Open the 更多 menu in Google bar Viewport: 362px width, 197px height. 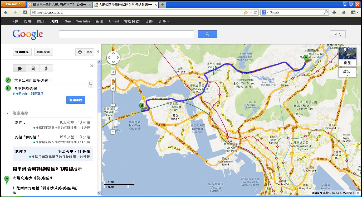(x=163, y=21)
